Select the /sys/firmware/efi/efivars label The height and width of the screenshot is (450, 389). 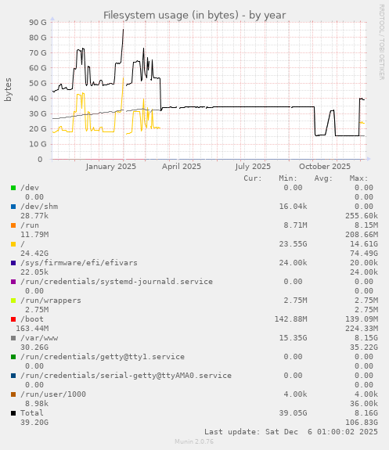click(79, 263)
